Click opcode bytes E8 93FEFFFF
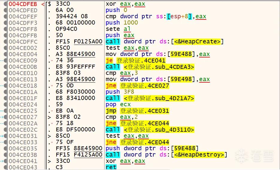Screen dimensions: 280x170 pyautogui.click(x=75, y=66)
